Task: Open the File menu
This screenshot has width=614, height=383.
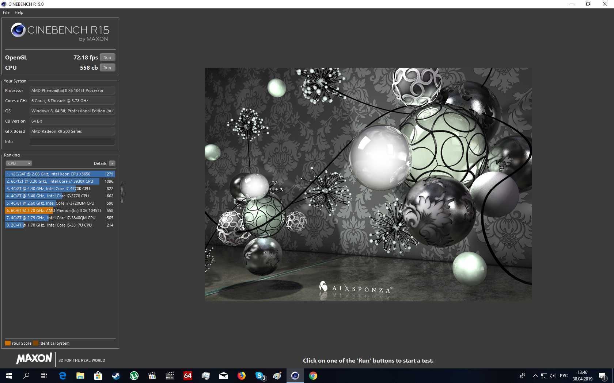Action: [x=6, y=12]
